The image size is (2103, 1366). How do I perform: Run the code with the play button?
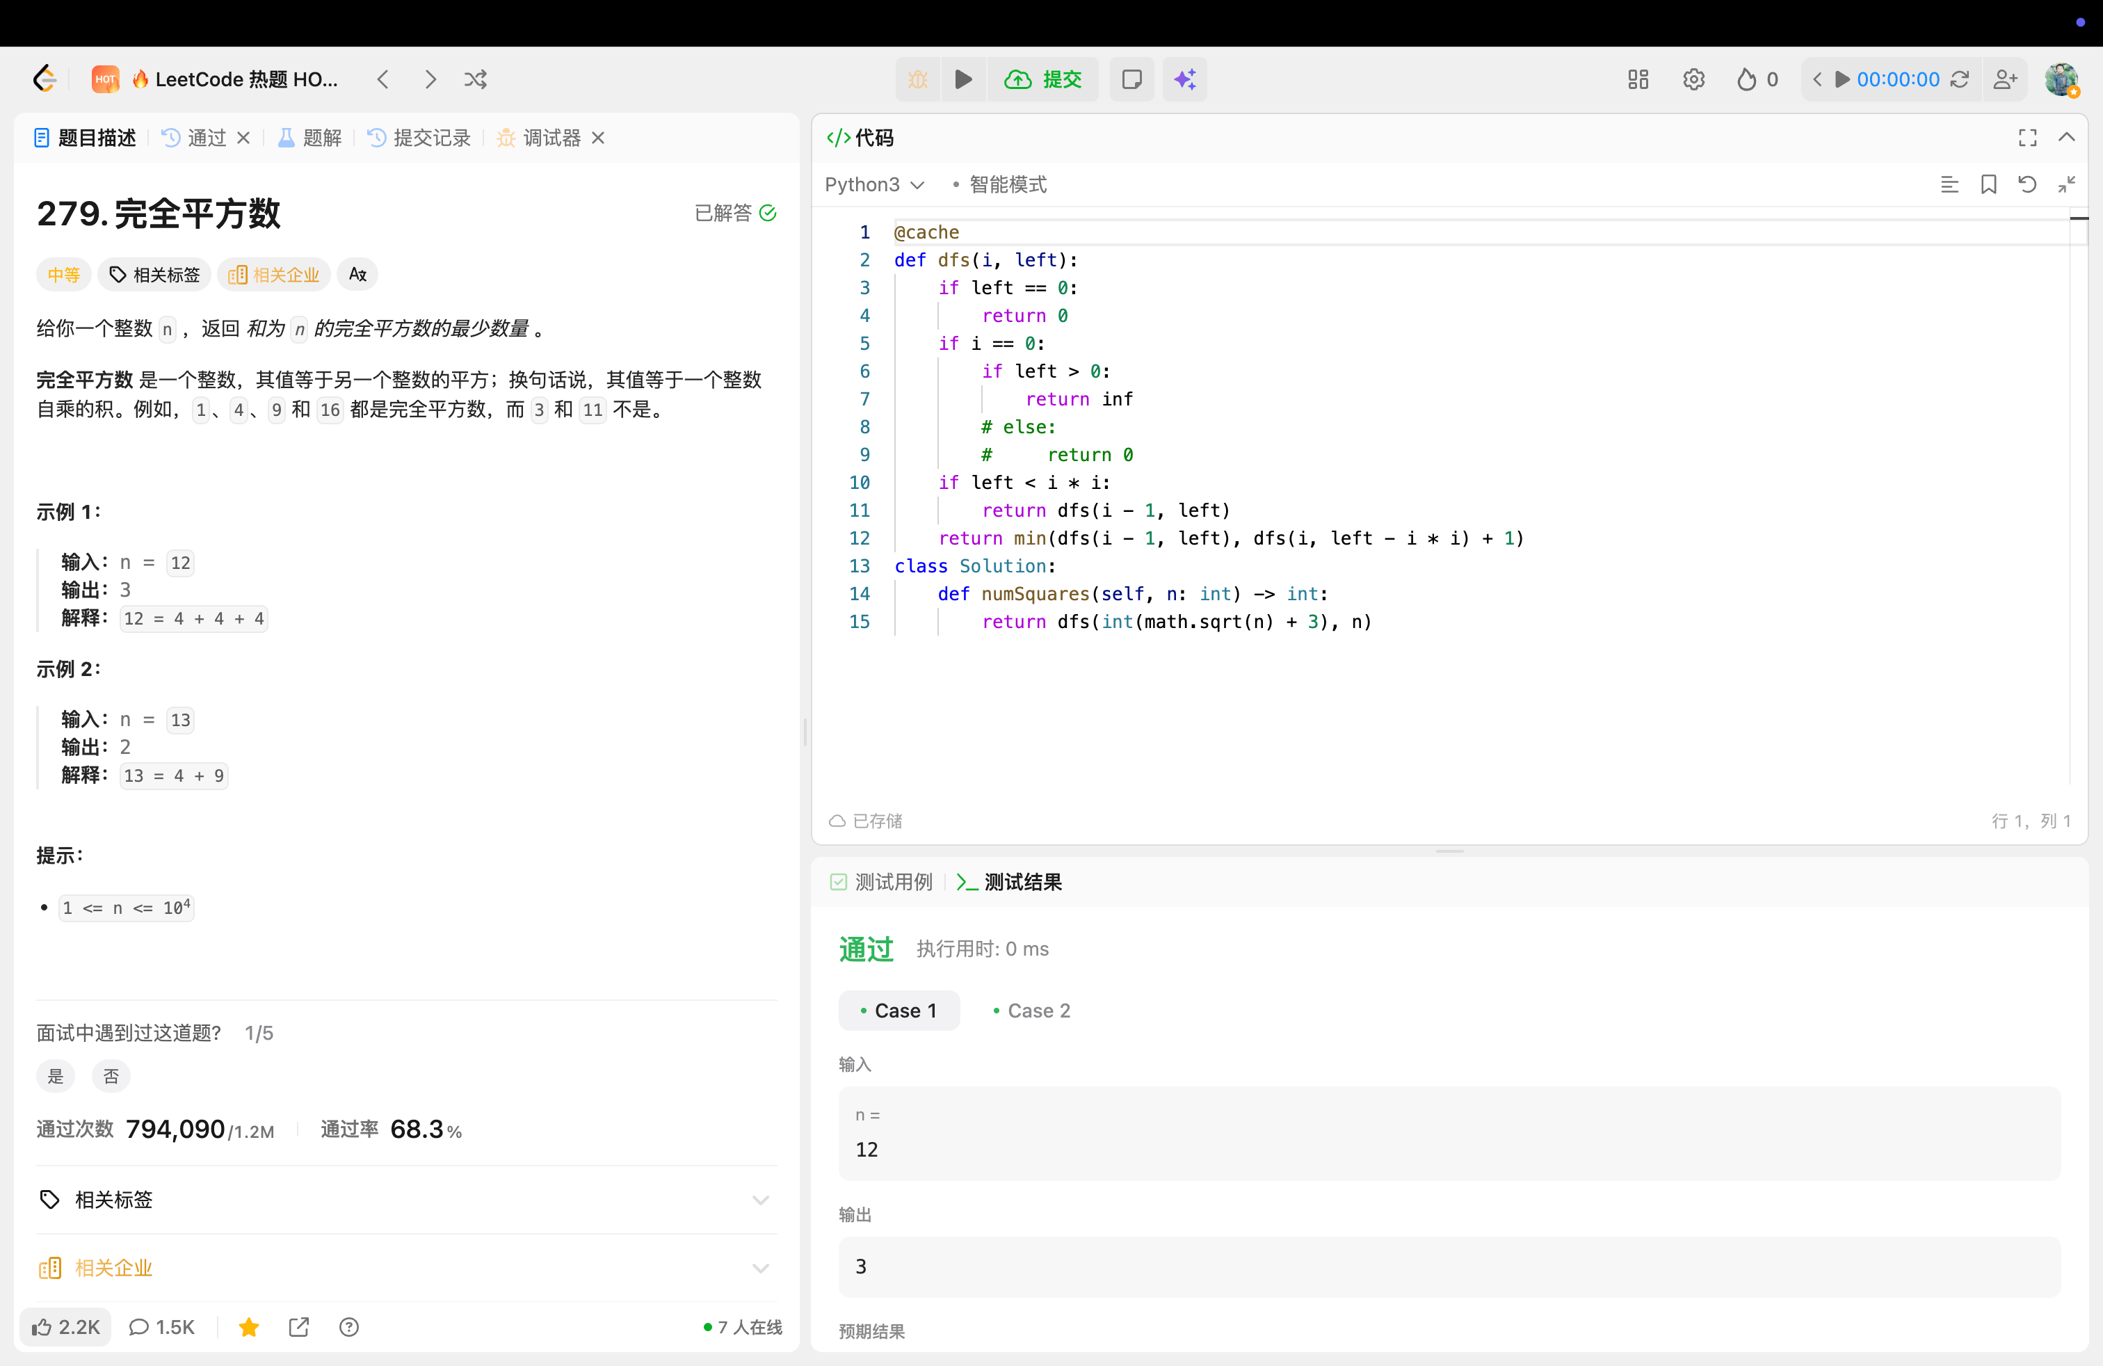(x=963, y=79)
